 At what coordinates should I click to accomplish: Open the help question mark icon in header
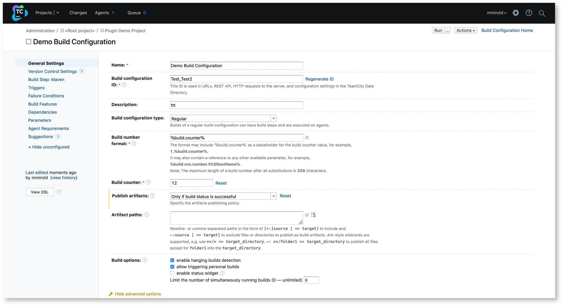coord(529,13)
